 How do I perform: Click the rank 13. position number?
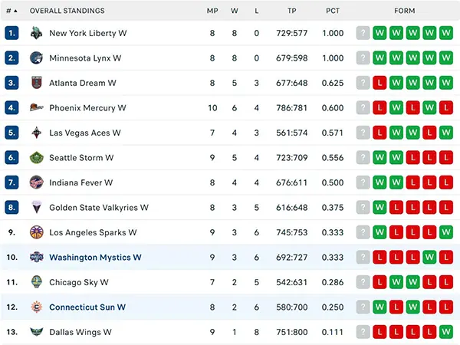pos(11,333)
